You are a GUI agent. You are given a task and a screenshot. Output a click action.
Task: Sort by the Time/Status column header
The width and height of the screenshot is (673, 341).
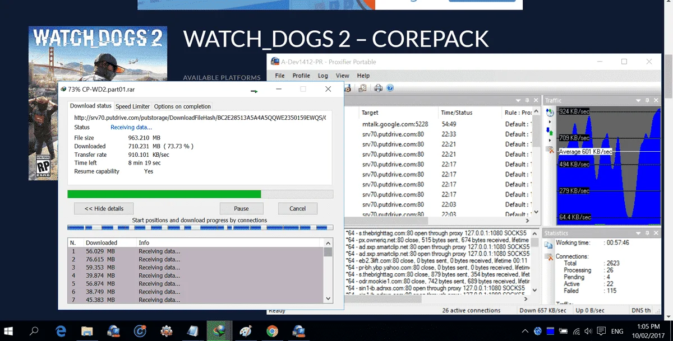point(470,113)
